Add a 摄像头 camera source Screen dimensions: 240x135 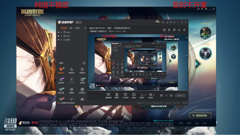click(x=117, y=96)
